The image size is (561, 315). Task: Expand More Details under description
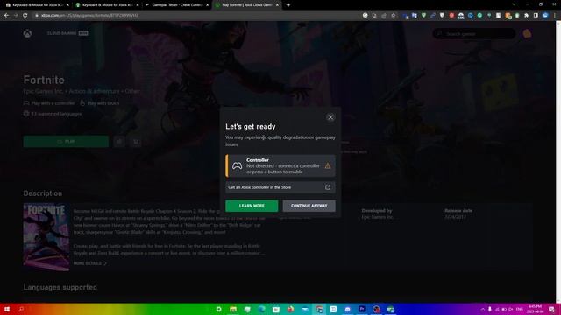(x=89, y=263)
